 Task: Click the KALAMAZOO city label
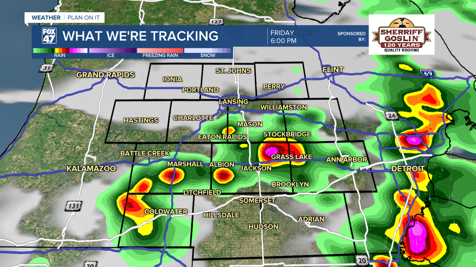tap(91, 169)
